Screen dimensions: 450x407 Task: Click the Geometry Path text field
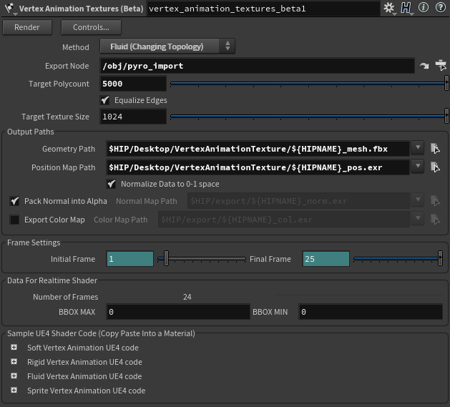pyautogui.click(x=258, y=149)
